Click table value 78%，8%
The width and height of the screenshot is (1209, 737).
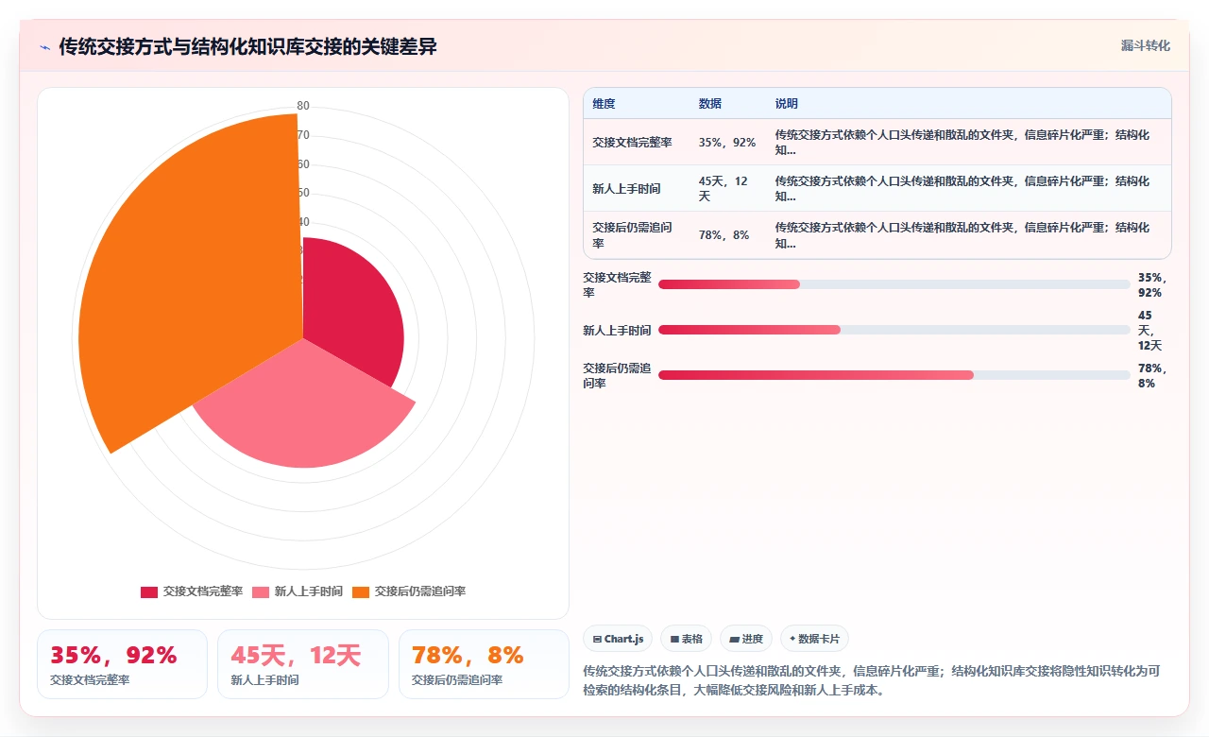[724, 235]
